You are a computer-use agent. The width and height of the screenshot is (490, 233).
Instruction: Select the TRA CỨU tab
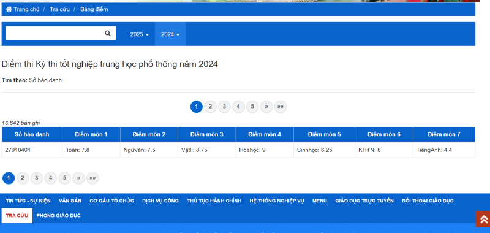point(17,215)
